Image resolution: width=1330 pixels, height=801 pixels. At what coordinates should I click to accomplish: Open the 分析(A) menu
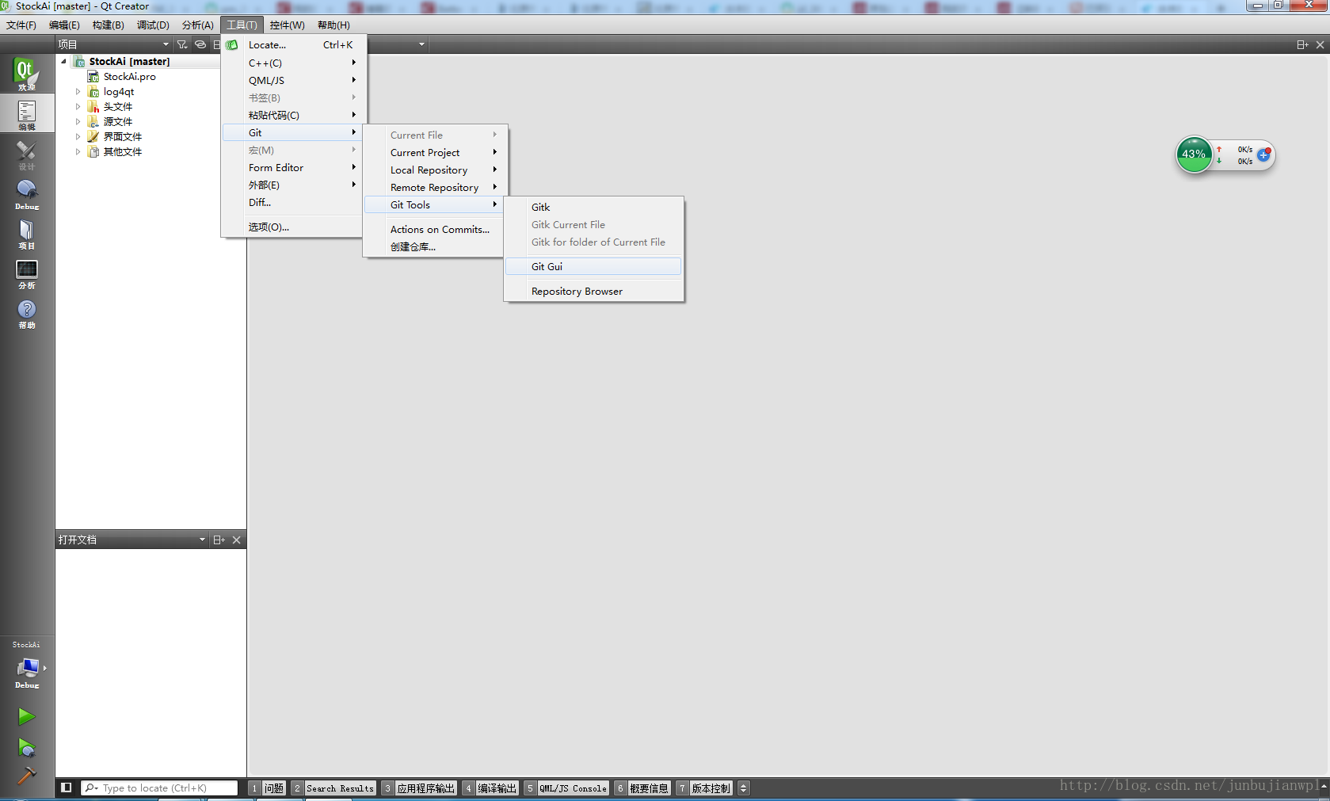pos(197,25)
